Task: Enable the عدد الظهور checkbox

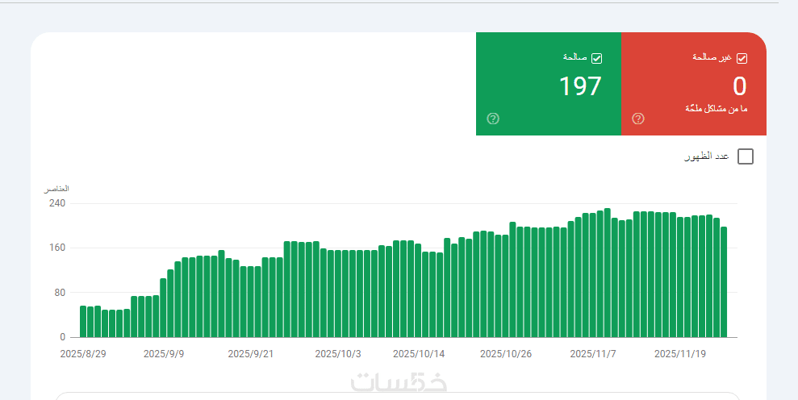Action: (745, 156)
